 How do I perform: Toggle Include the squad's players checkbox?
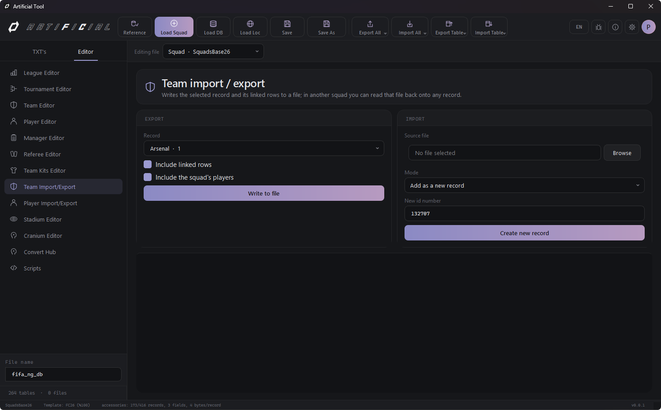pyautogui.click(x=148, y=177)
